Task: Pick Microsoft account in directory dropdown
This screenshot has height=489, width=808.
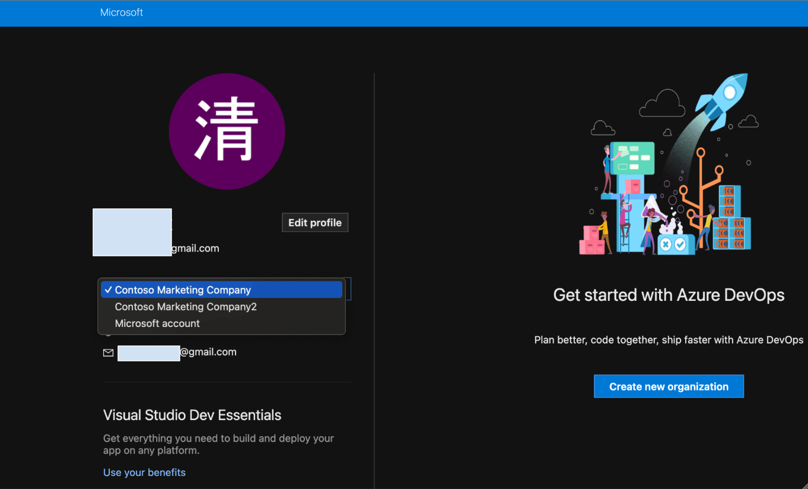Action: coord(222,323)
